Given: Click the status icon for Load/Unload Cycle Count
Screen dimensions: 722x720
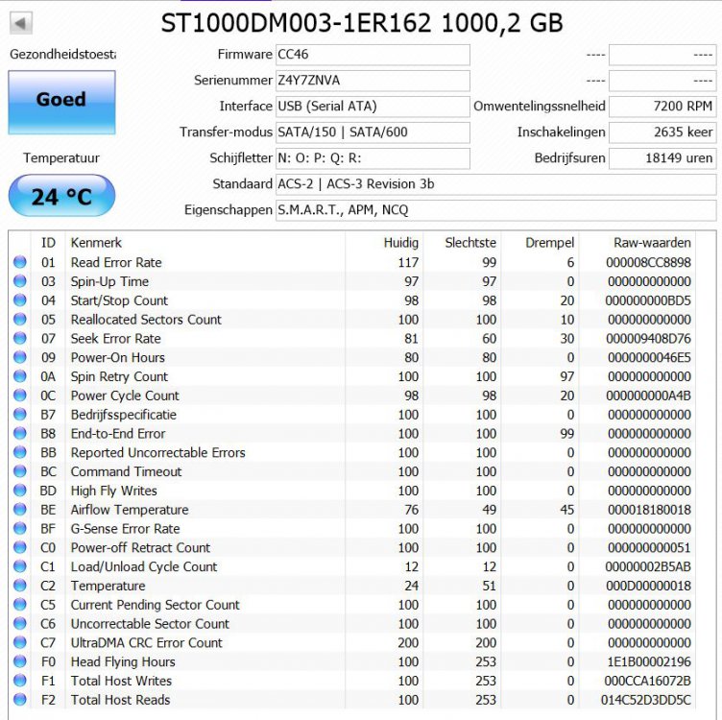Looking at the screenshot, I should pyautogui.click(x=20, y=566).
